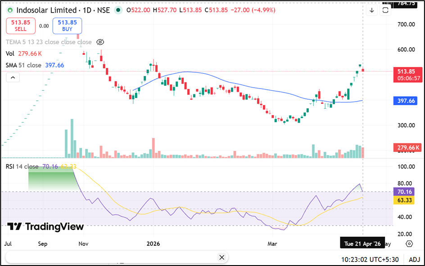Select the Vol indicator legend

[10, 53]
